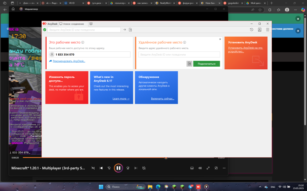Enter fullscreen in media player
This screenshot has height=191, width=307.
[x=208, y=168]
